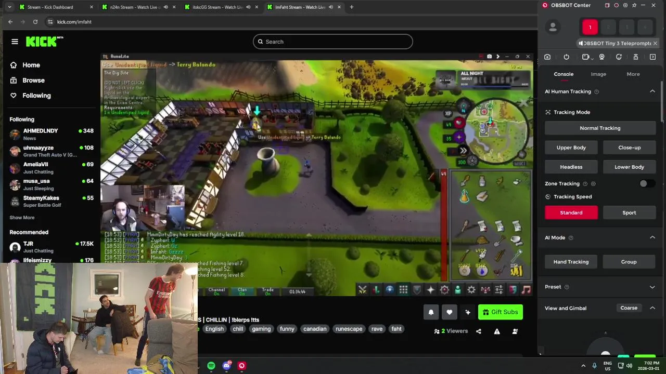This screenshot has height=374, width=666.
Task: Turn on Hand Tracking AI mode
Action: click(571, 262)
